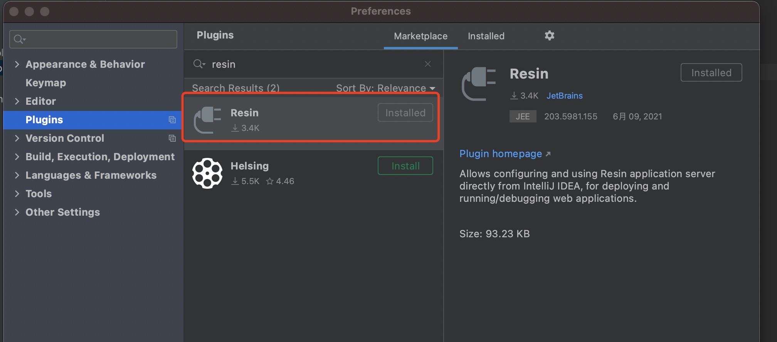Click Size: 93.23 KB text
The image size is (777, 342).
[x=494, y=234]
